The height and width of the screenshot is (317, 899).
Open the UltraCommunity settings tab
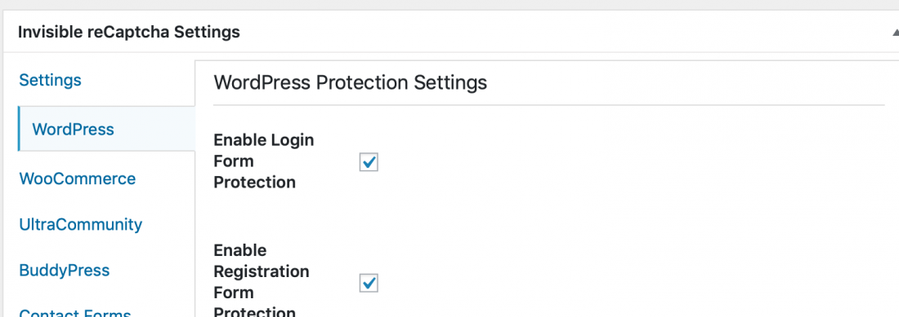coord(80,224)
